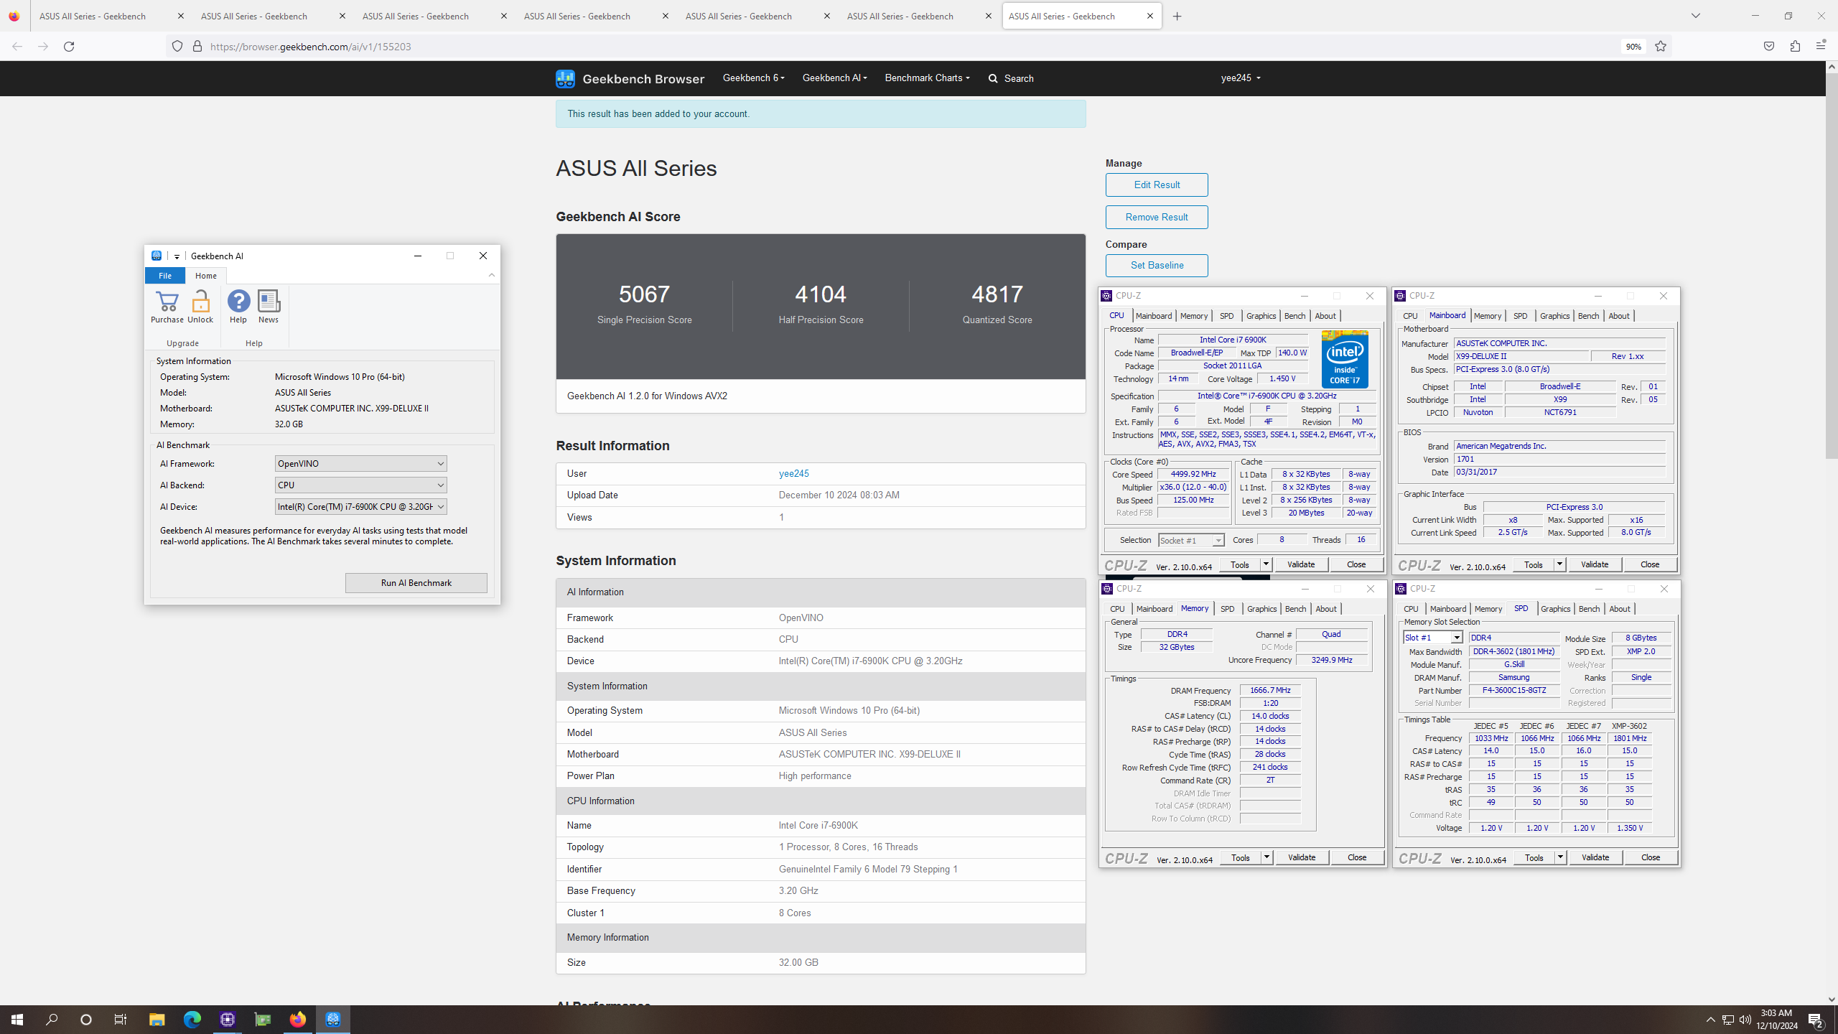
Task: Open the Firefox extensions icon
Action: click(x=1795, y=47)
